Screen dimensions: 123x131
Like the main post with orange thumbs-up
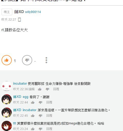coord(7,60)
